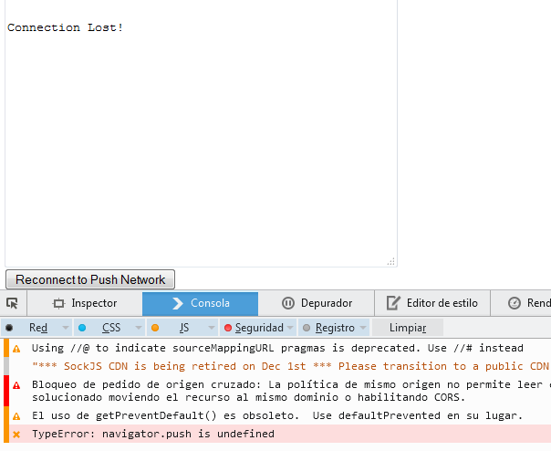Toggle the Registro logging filter

[x=327, y=328]
